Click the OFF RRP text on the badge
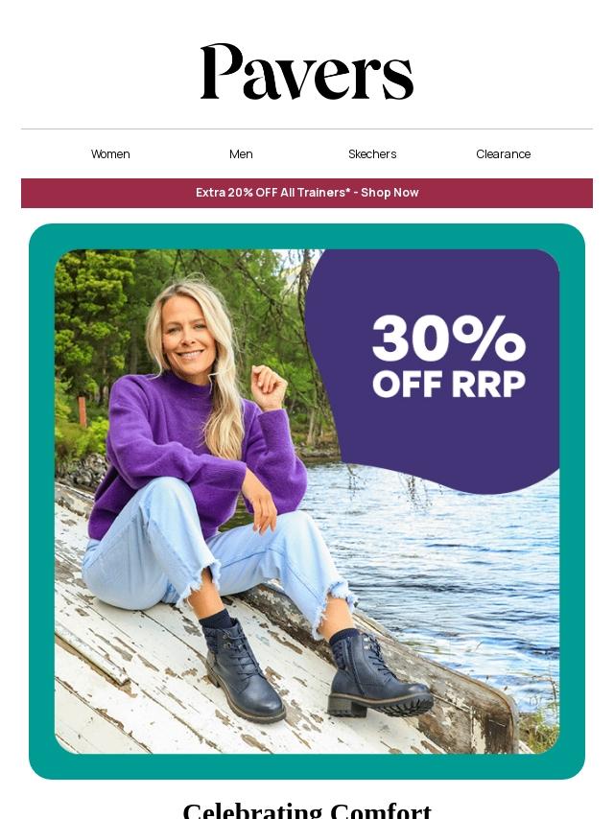 448,384
